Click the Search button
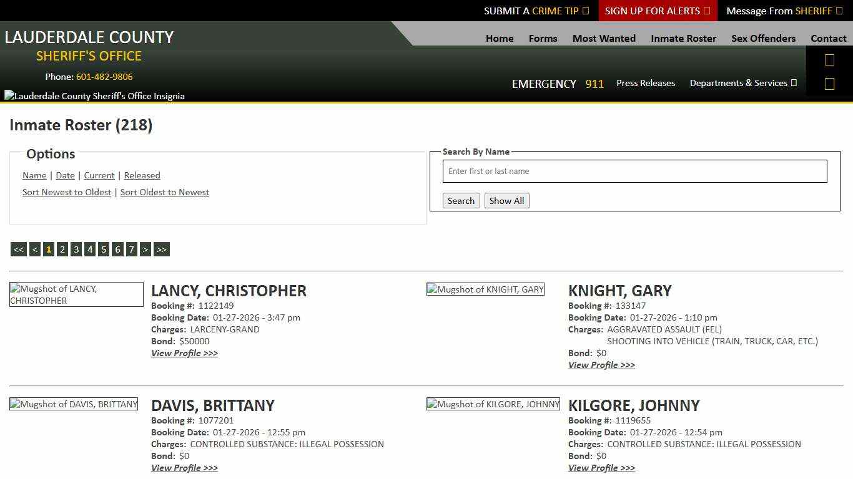This screenshot has width=853, height=479. tap(461, 200)
